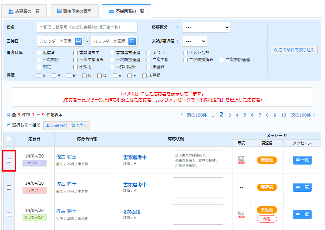325x230 pixels.
Task: Go to page 3 of results
Action: [230, 115]
